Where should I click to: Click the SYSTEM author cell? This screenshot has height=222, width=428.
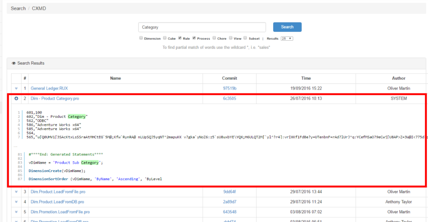(398, 99)
